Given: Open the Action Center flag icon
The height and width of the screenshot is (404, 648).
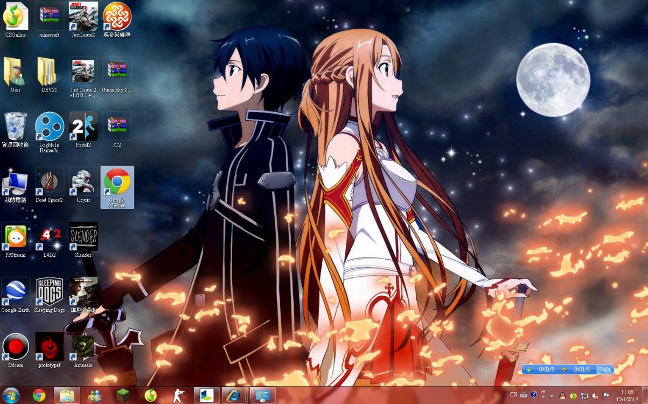Looking at the screenshot, I should coord(606,395).
